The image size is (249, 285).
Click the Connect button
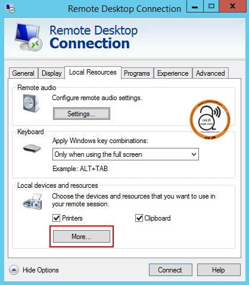click(170, 270)
